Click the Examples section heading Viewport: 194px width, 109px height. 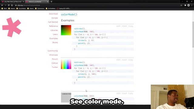pos(68,20)
